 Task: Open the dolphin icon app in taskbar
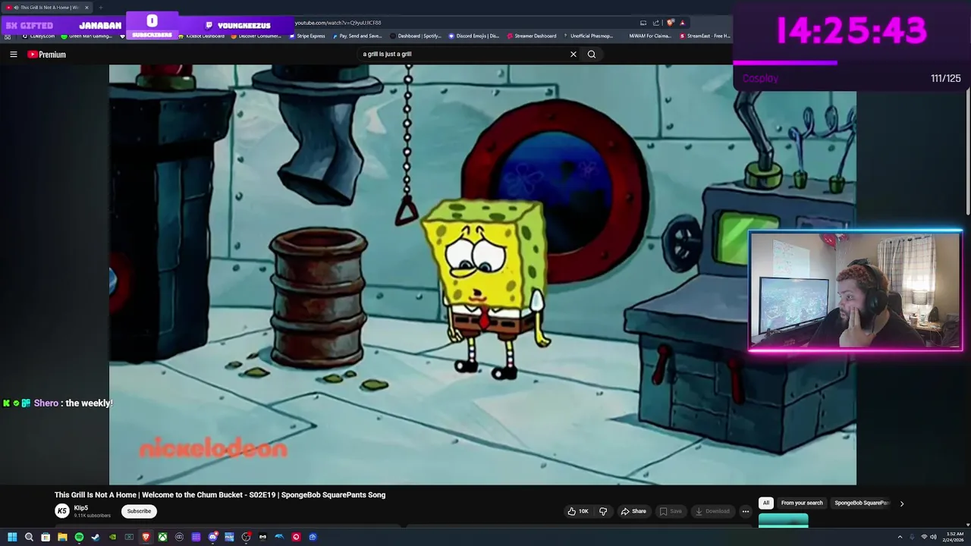pyautogui.click(x=279, y=537)
